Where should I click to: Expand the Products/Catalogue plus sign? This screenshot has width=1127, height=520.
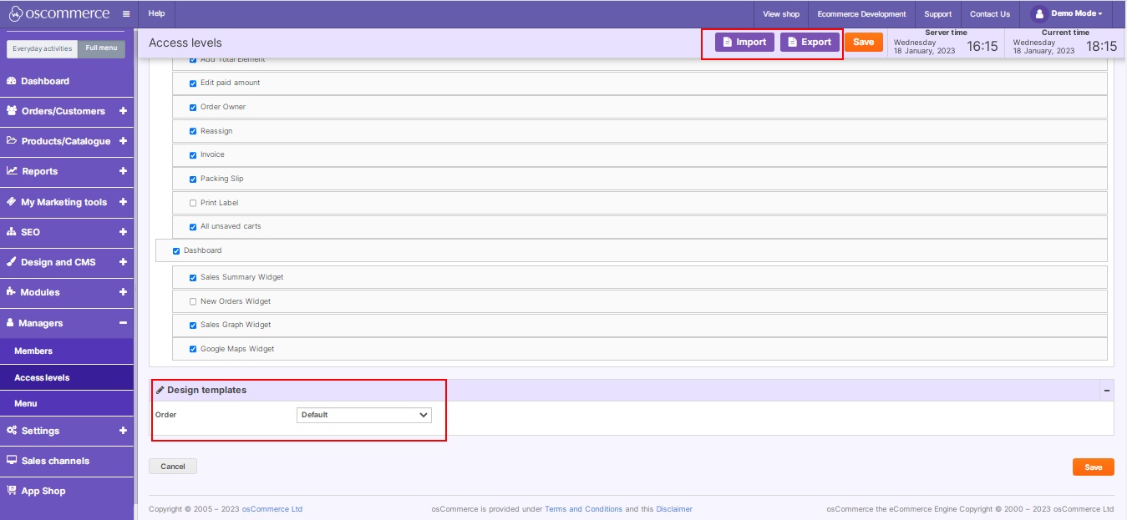tap(123, 141)
